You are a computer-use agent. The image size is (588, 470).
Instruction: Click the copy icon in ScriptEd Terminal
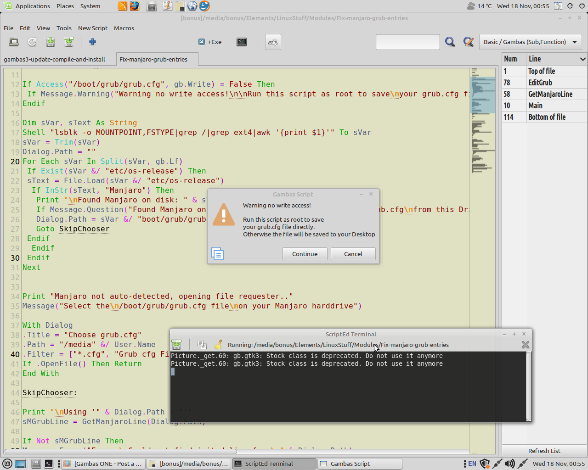[x=201, y=345]
